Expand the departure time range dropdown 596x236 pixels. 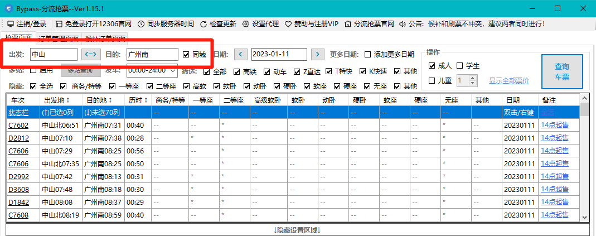tap(172, 71)
